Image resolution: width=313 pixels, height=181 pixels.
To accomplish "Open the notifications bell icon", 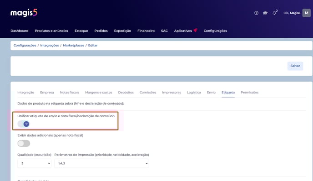I will [275, 13].
